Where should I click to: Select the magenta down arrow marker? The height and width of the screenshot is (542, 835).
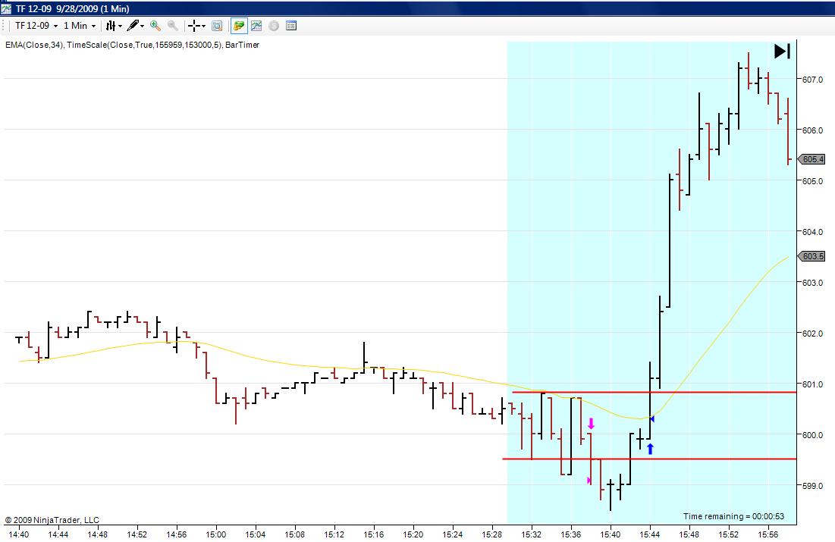[x=591, y=424]
